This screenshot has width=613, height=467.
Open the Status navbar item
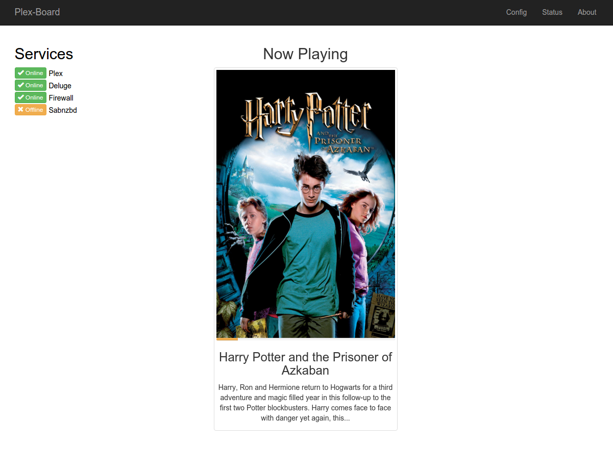tap(552, 12)
